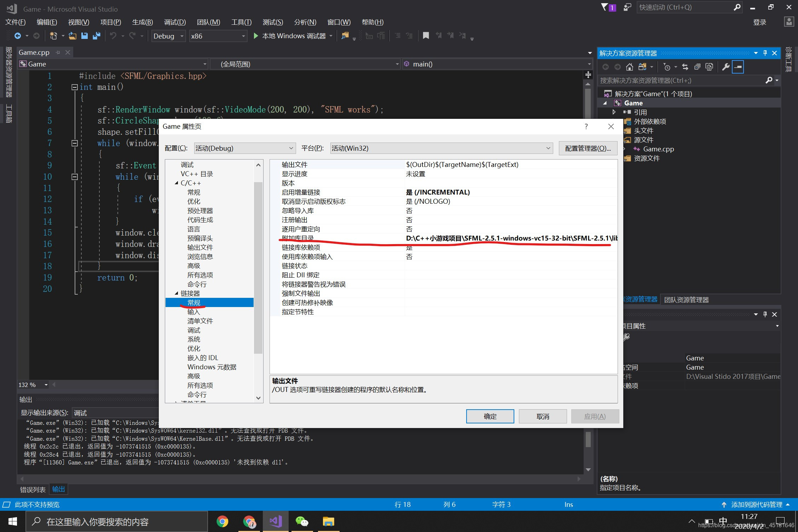
Task: Click the send feedback icon in the title bar
Action: point(628,7)
